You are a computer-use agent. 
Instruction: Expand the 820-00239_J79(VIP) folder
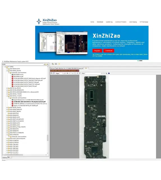pos(7,107)
